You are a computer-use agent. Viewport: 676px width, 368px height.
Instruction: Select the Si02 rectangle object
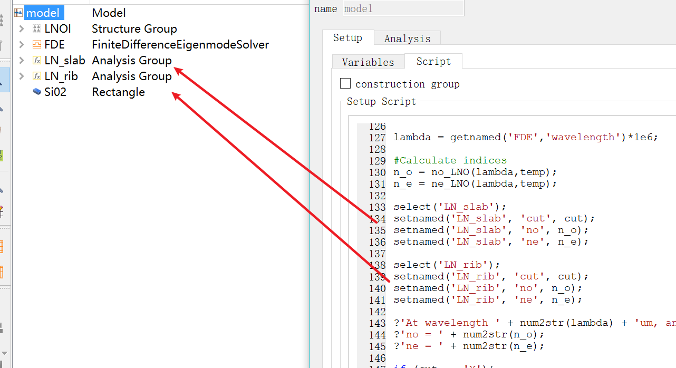pyautogui.click(x=55, y=92)
